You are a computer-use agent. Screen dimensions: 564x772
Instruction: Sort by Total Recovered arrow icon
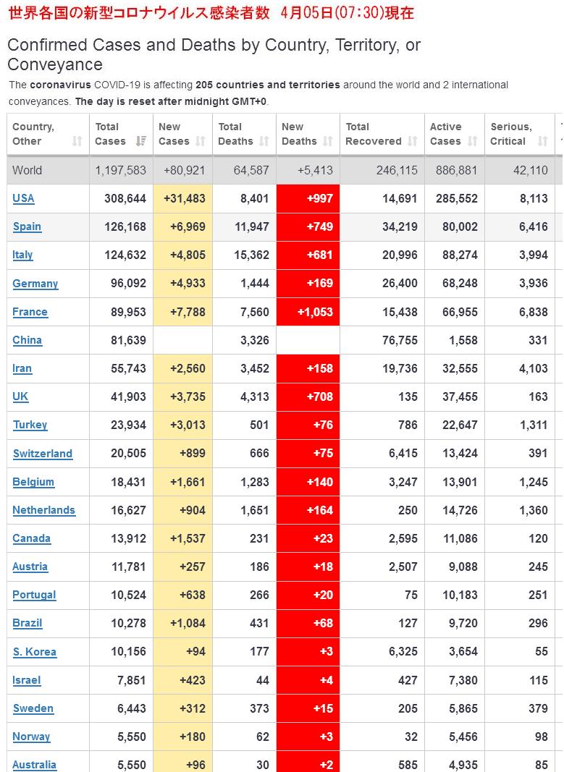pos(413,141)
